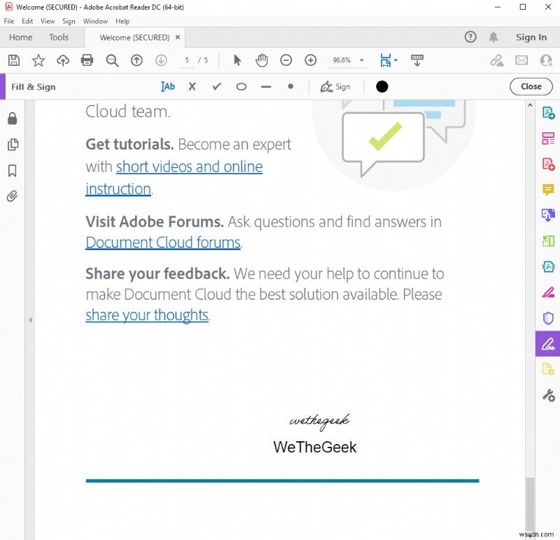Choose the crossmark X fill tool
This screenshot has height=540, width=560.
tap(192, 86)
